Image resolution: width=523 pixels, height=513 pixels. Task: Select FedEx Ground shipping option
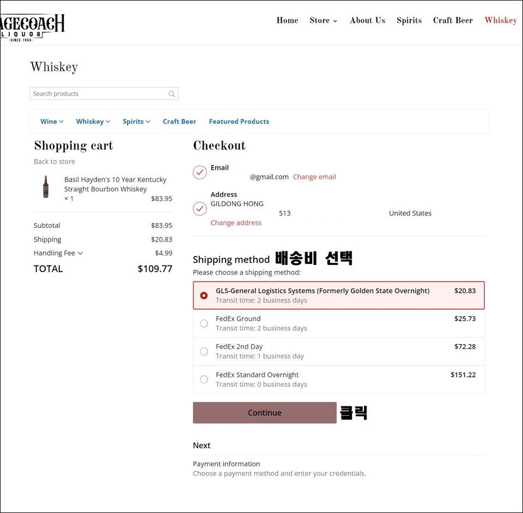pos(338,324)
